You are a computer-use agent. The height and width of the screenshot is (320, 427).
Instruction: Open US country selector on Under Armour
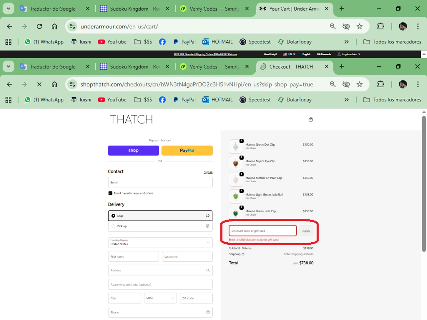point(289,54)
